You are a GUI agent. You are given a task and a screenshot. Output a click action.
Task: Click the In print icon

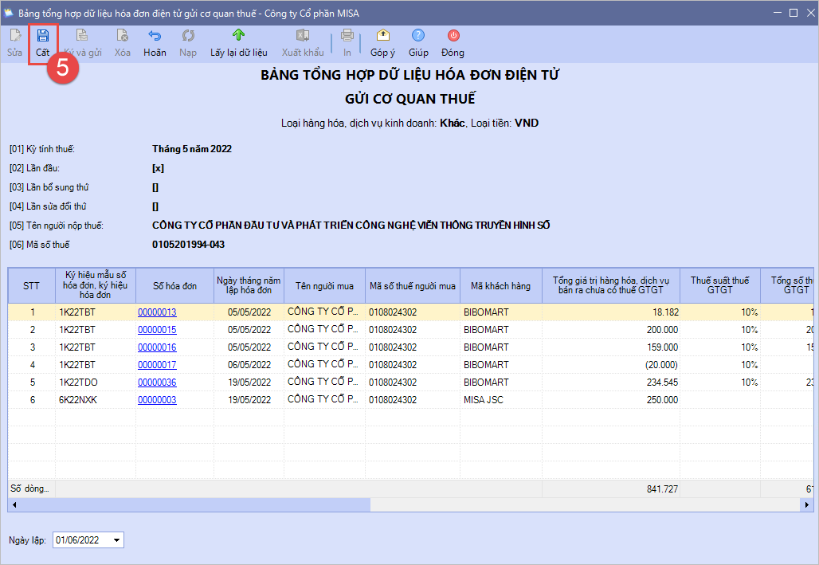347,36
